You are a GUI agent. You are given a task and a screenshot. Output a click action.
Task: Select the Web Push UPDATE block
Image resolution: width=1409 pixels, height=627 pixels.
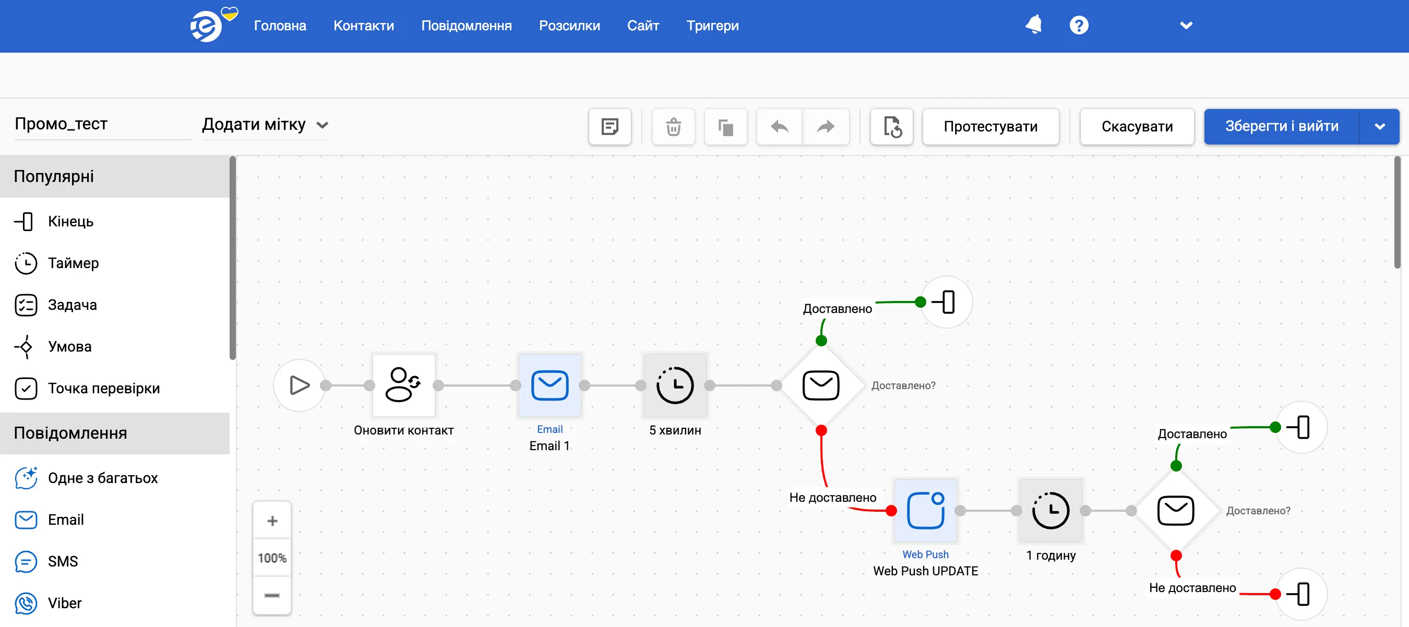(x=925, y=511)
